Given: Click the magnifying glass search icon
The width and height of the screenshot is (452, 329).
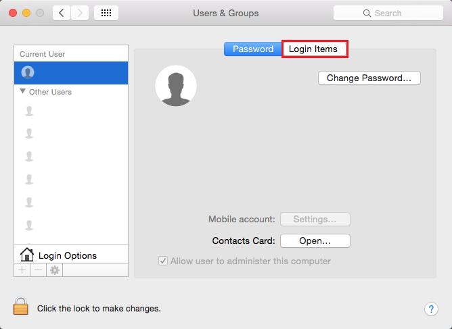Looking at the screenshot, I should (x=367, y=14).
